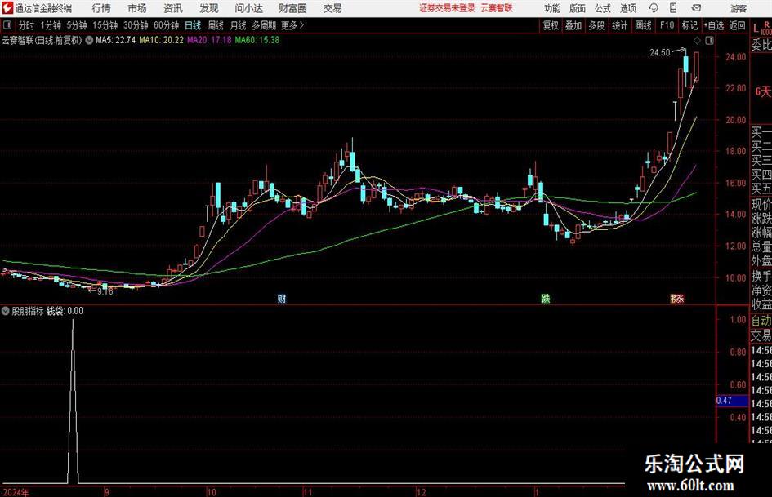Switch to 5分钟 period

click(77, 25)
